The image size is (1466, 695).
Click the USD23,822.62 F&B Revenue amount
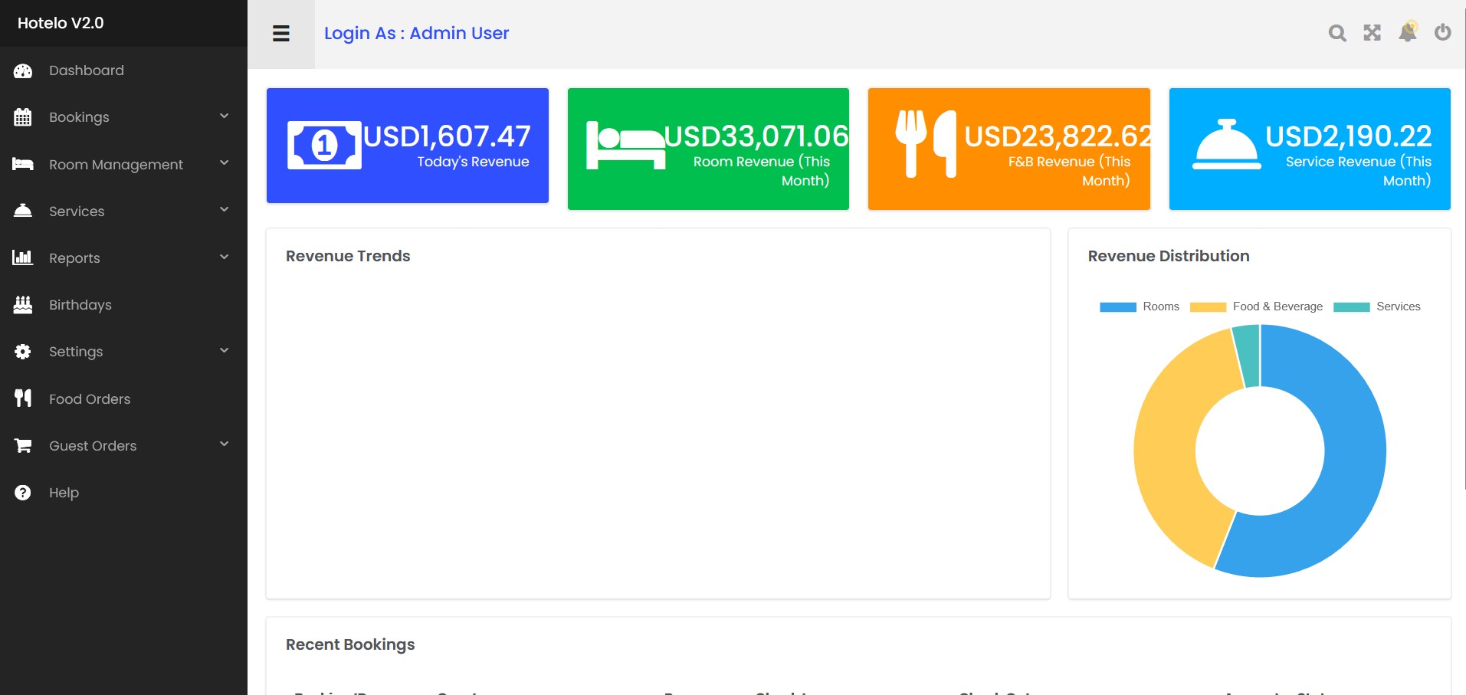tap(1058, 136)
